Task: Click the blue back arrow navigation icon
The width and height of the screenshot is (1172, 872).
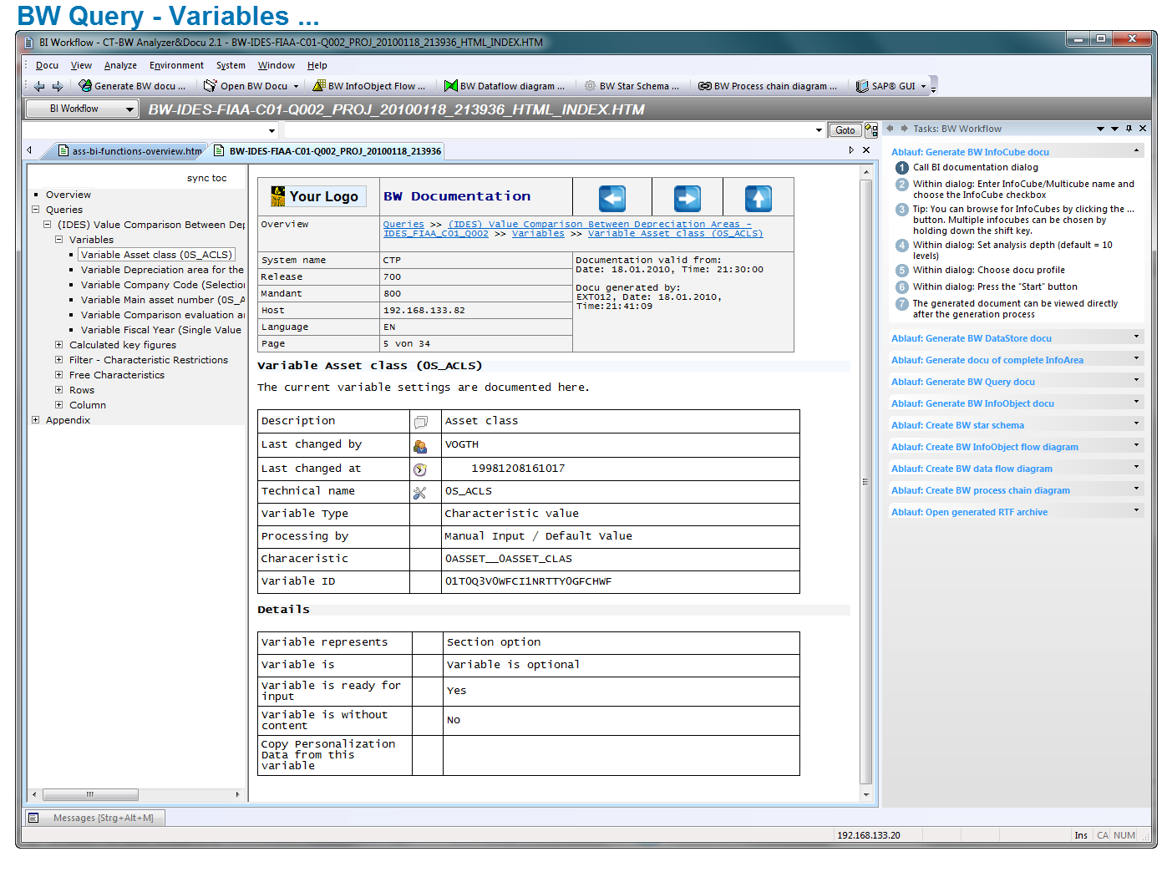Action: coord(611,198)
